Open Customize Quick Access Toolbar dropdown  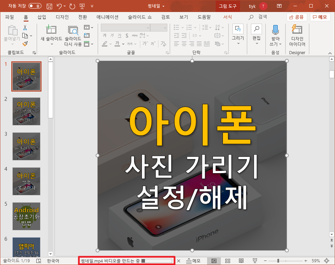tap(92, 6)
